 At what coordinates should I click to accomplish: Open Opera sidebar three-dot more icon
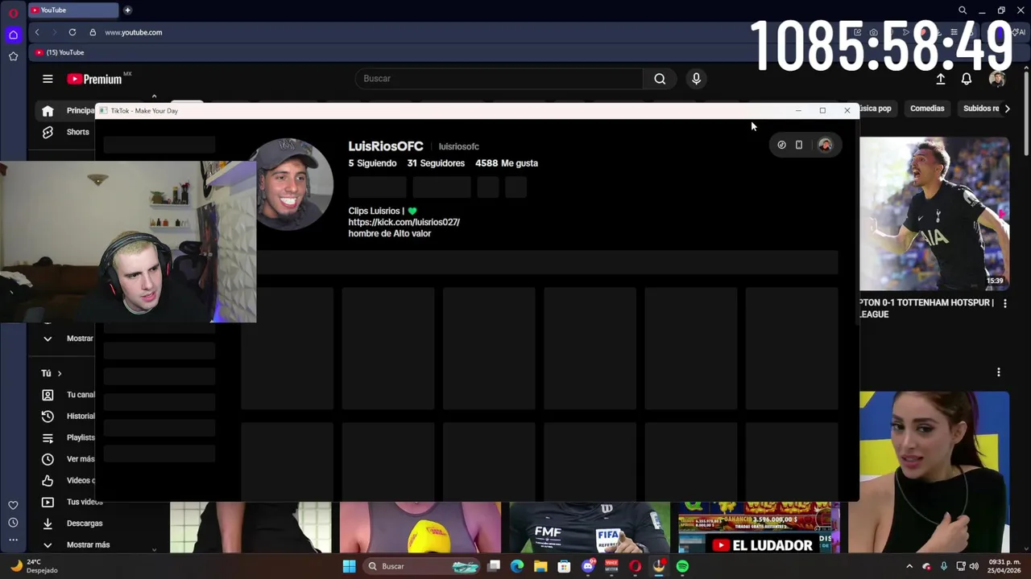(x=13, y=540)
